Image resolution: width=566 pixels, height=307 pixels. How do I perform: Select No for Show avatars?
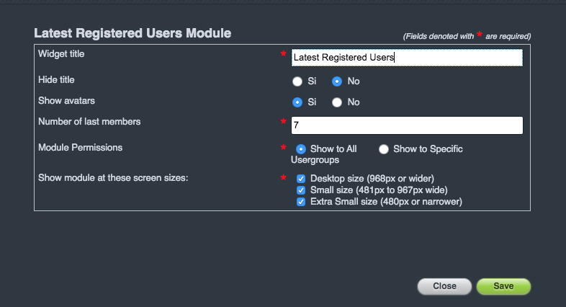(x=336, y=102)
